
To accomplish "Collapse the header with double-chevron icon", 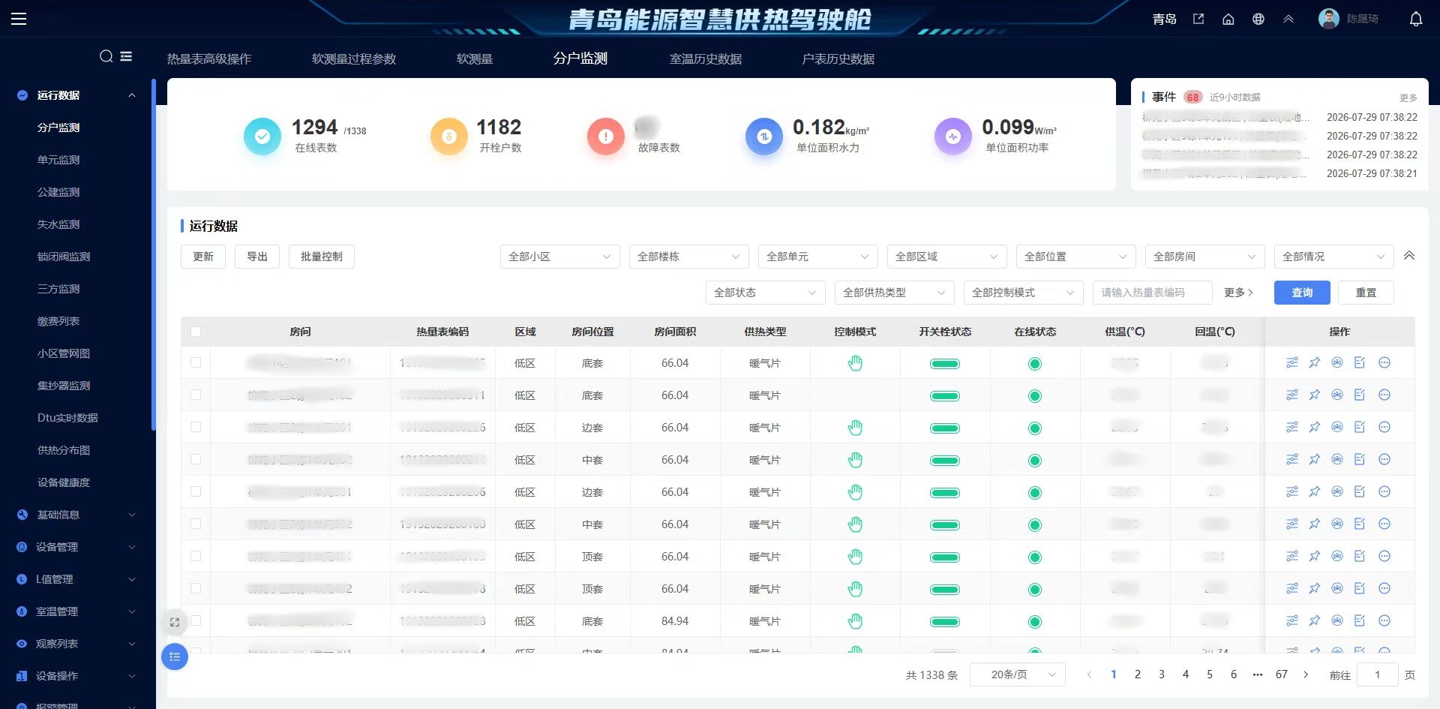I will click(x=1288, y=19).
